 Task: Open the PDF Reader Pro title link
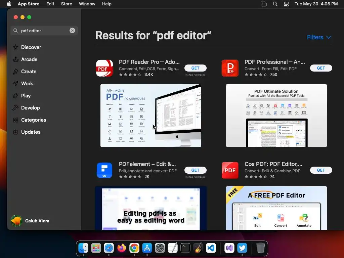point(149,62)
